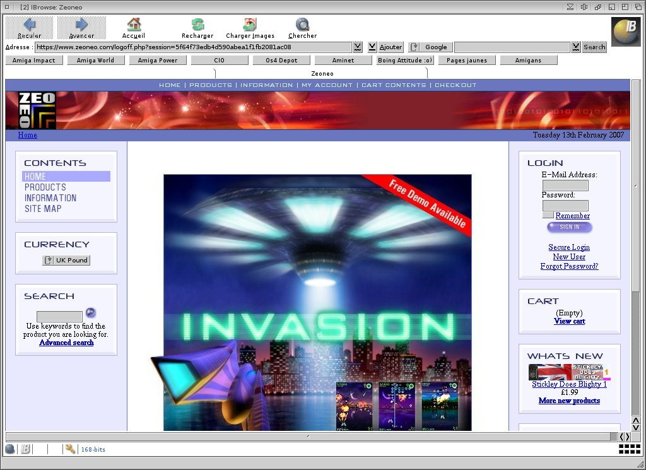This screenshot has height=470, width=646.
Task: Click the Stickley Does Blighty thumbnail
Action: (x=570, y=372)
